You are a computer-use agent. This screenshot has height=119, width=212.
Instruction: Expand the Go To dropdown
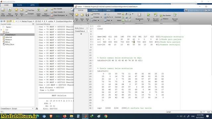[x=112, y=17]
